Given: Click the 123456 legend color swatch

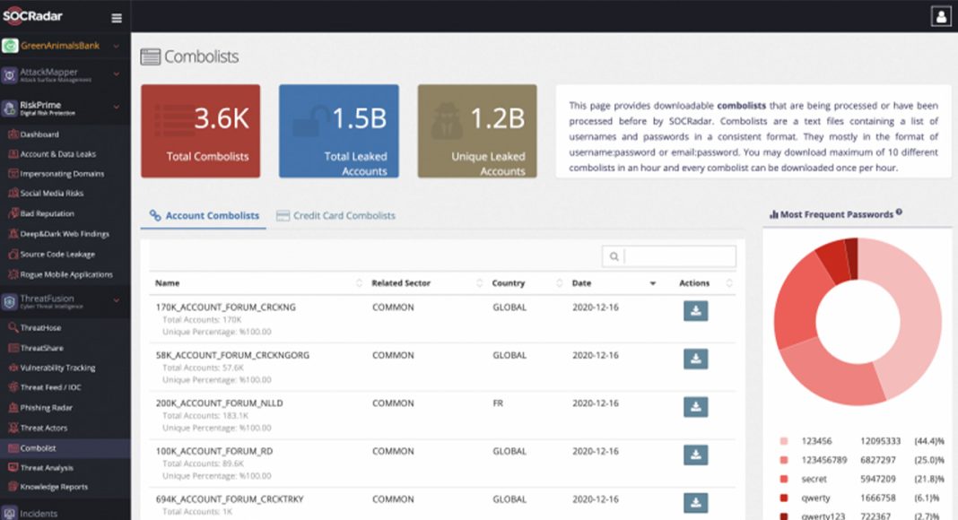Looking at the screenshot, I should click(784, 441).
